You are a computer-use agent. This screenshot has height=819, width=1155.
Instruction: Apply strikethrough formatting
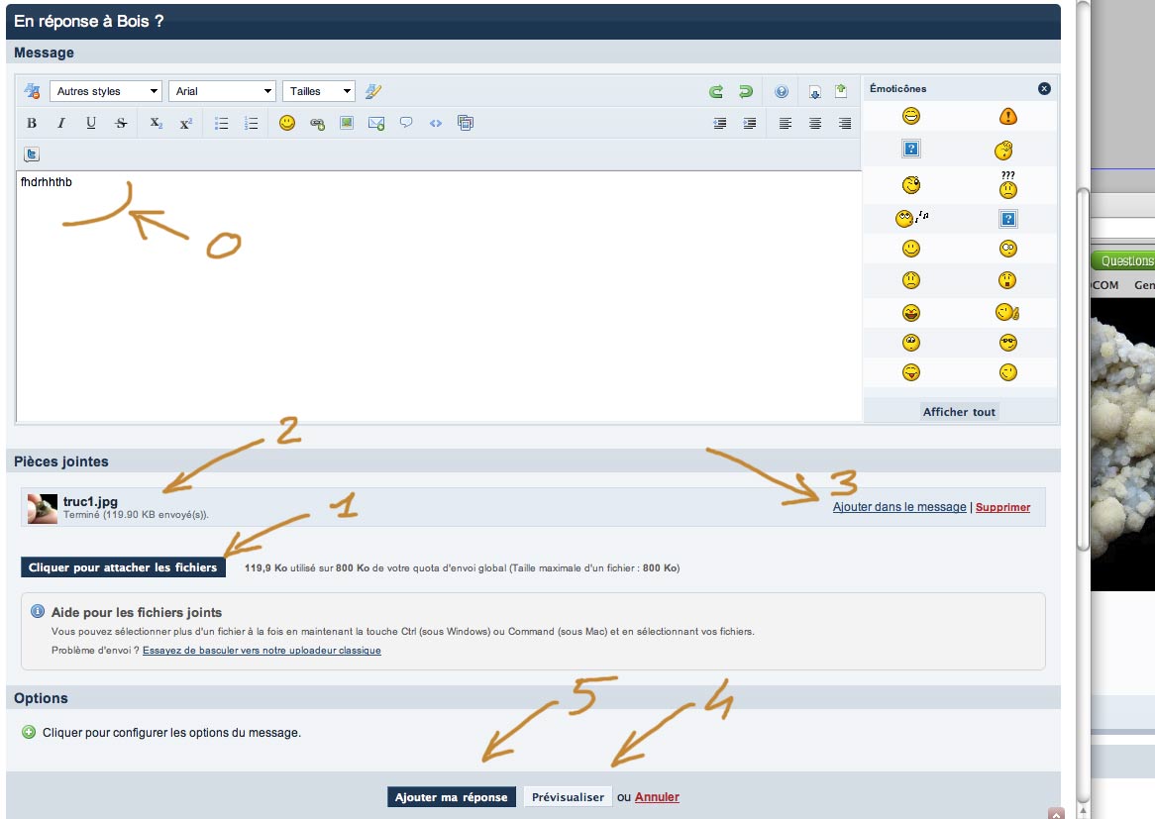(x=121, y=124)
